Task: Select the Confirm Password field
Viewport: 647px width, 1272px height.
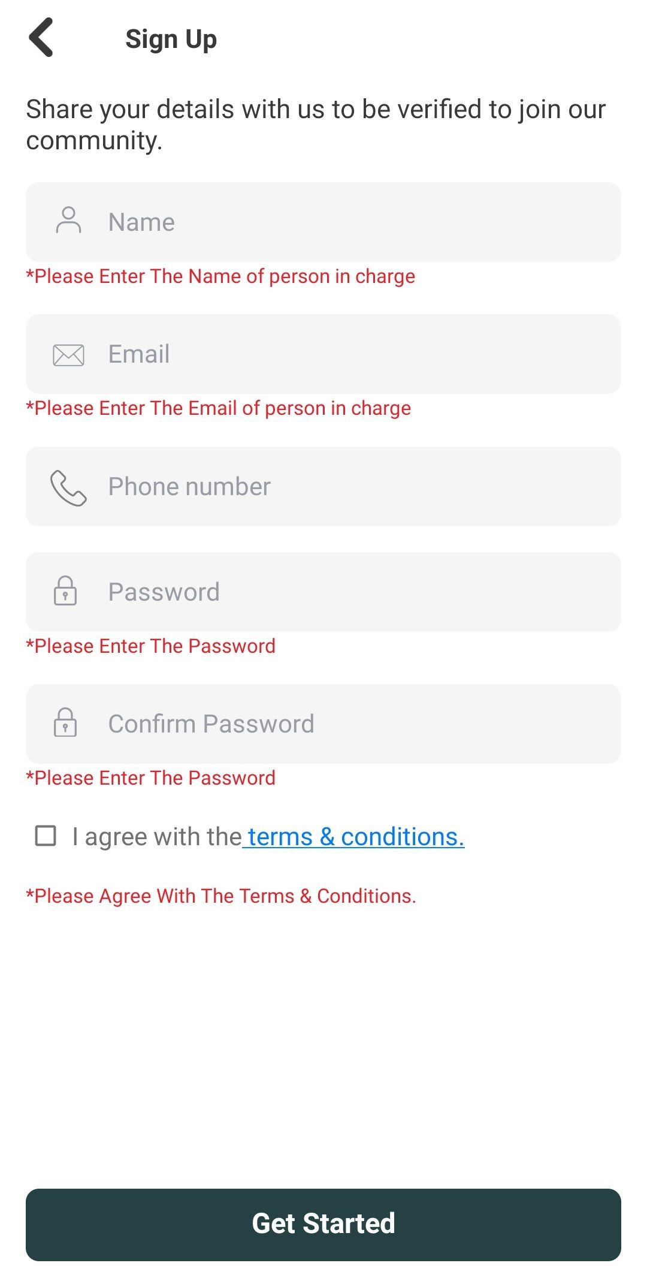Action: pos(359,724)
